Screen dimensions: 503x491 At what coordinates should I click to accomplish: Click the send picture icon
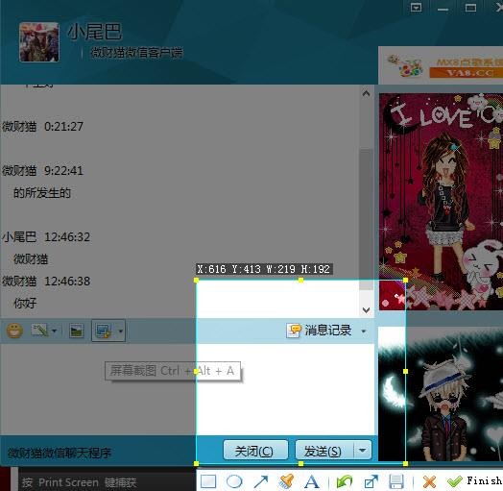click(76, 331)
